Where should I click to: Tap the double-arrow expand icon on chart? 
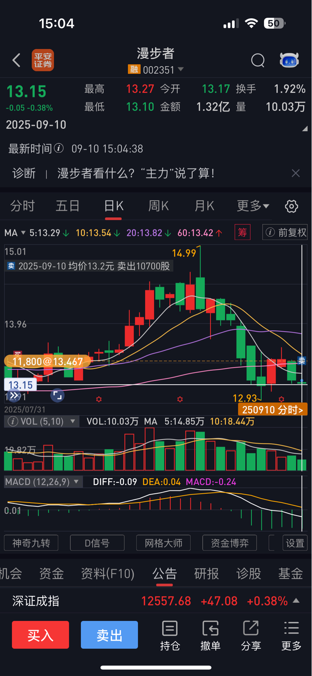pyautogui.click(x=14, y=395)
